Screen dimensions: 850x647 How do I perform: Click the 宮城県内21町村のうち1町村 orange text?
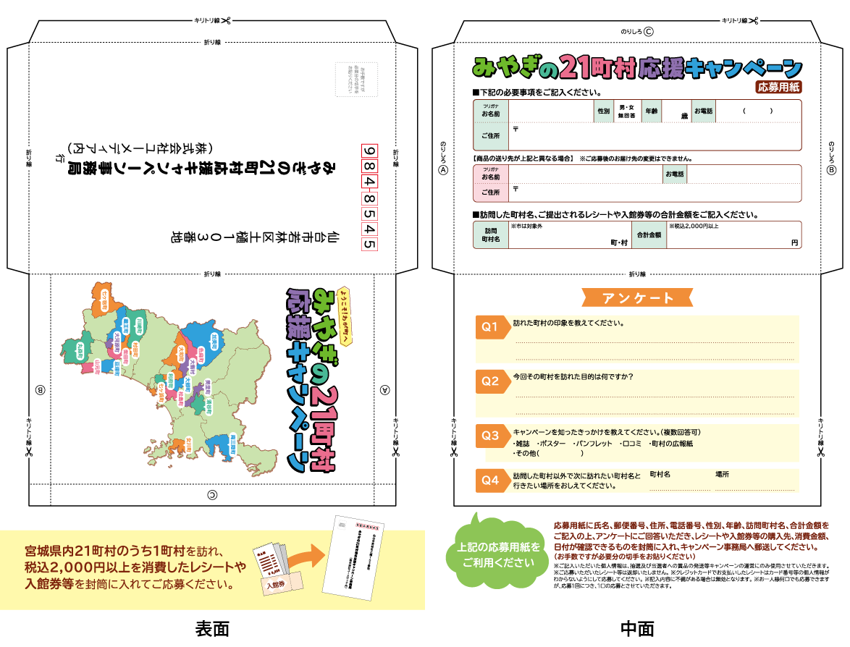point(105,551)
